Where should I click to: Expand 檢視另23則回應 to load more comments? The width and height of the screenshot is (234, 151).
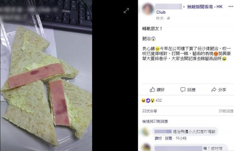[x=155, y=122]
